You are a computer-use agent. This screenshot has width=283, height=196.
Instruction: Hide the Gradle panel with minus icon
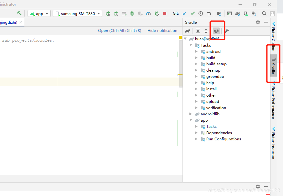click(266, 22)
